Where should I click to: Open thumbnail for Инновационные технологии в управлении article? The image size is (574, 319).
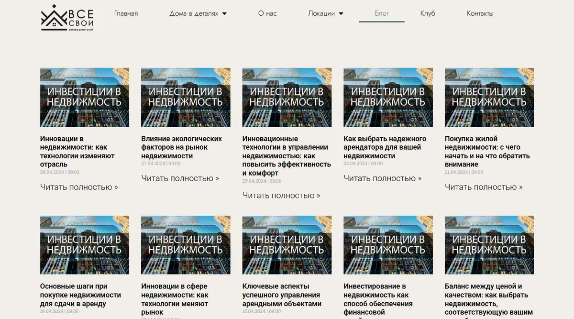pos(287,97)
